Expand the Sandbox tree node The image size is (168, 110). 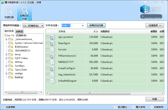(x=6, y=66)
